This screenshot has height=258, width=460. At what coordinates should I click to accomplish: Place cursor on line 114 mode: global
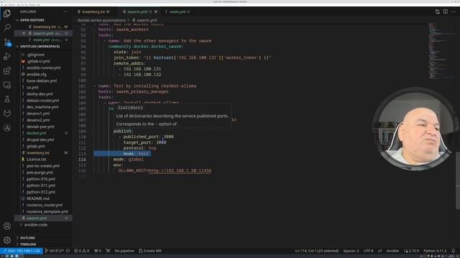coord(128,159)
